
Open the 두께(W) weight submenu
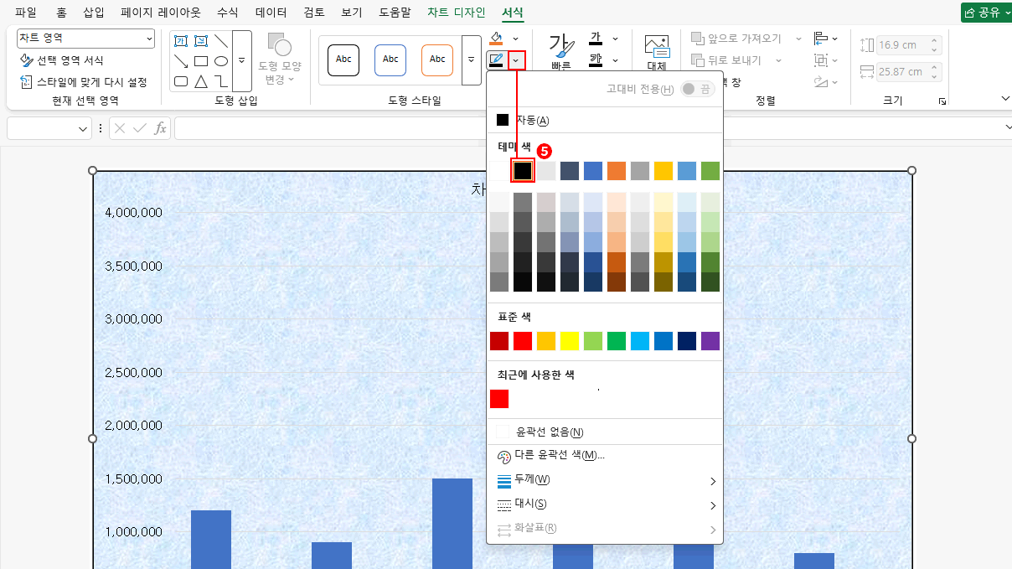click(604, 480)
